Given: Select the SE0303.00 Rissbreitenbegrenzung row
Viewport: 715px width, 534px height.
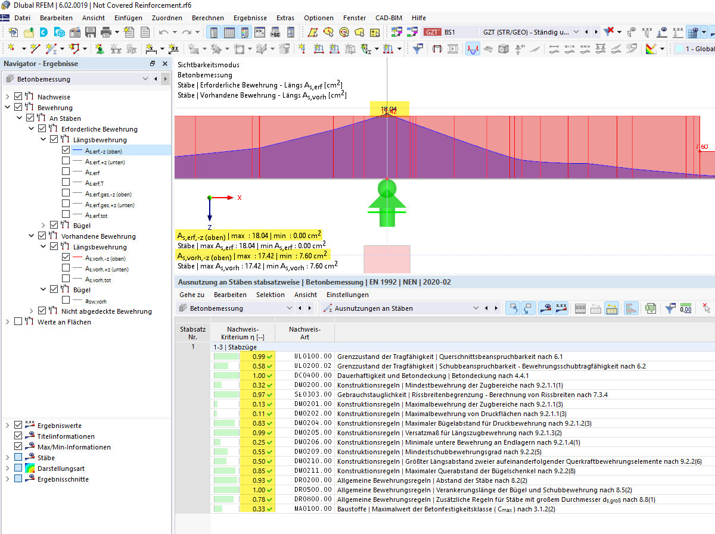Looking at the screenshot, I should click(x=462, y=394).
